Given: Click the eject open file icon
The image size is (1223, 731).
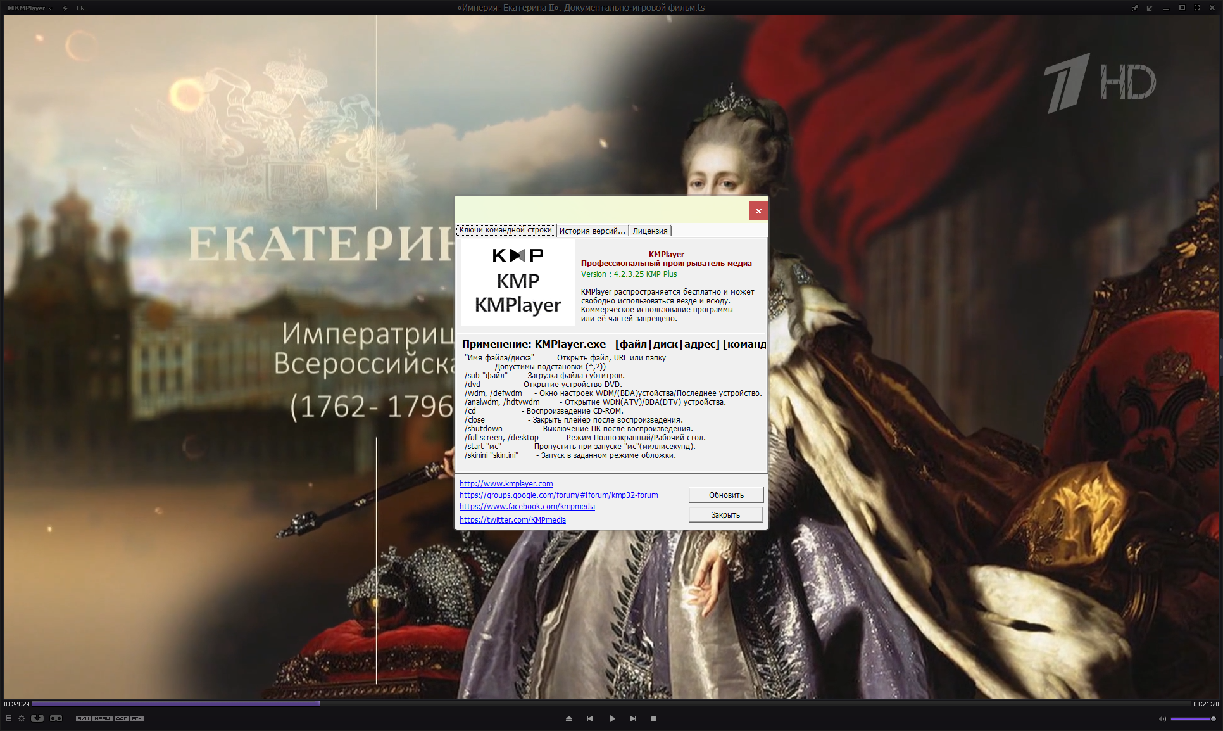Looking at the screenshot, I should coord(568,718).
